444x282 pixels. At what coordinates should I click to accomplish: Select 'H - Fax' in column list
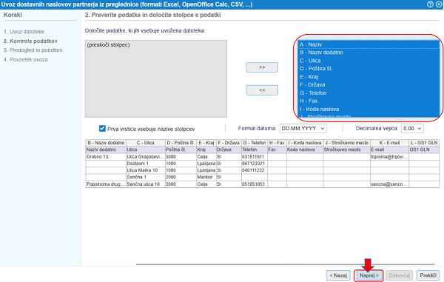click(369, 101)
